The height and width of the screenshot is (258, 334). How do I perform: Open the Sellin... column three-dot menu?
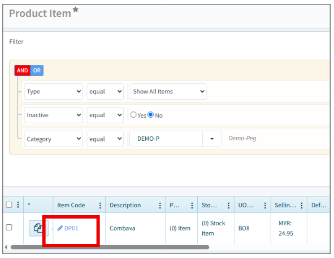302,206
